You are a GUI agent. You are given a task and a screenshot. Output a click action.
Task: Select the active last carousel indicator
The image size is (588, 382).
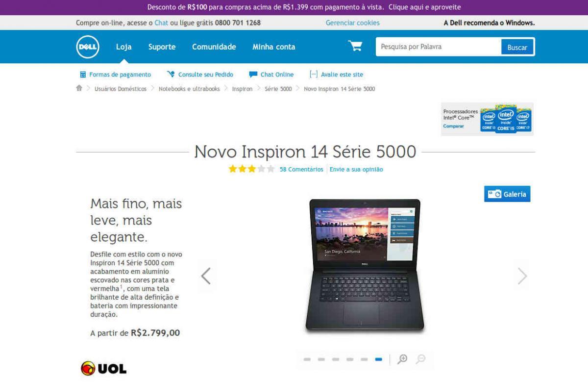point(378,359)
